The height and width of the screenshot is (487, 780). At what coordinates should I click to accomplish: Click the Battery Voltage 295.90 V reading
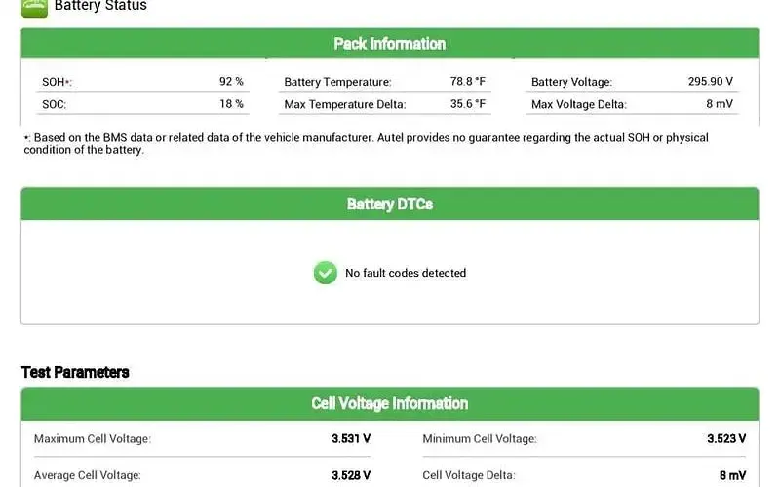711,82
